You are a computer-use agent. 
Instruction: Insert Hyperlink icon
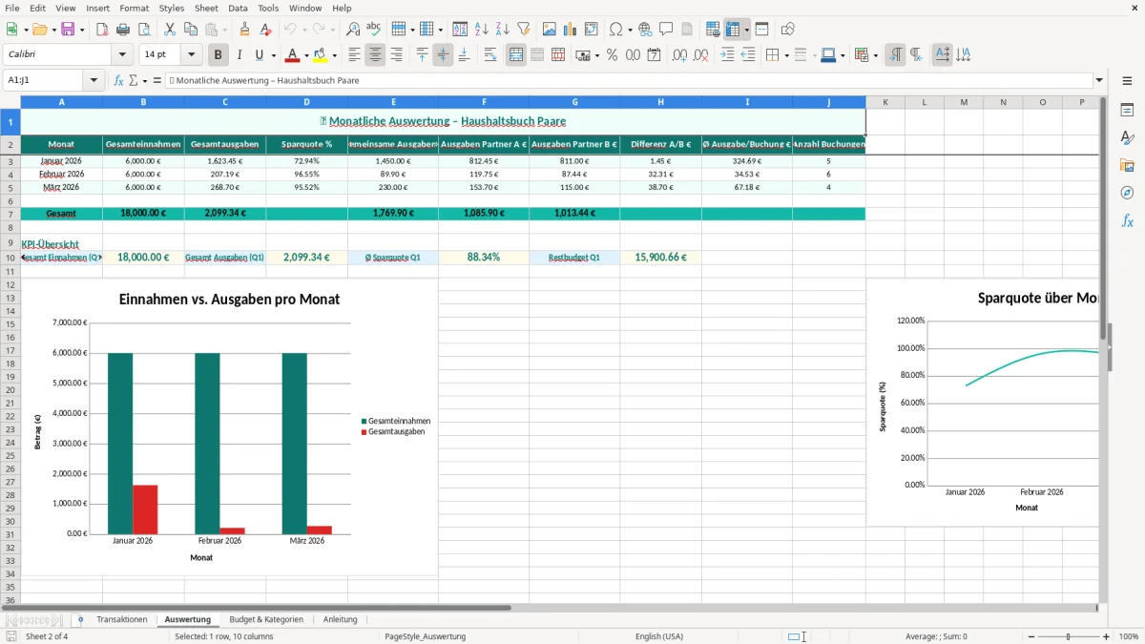click(645, 30)
